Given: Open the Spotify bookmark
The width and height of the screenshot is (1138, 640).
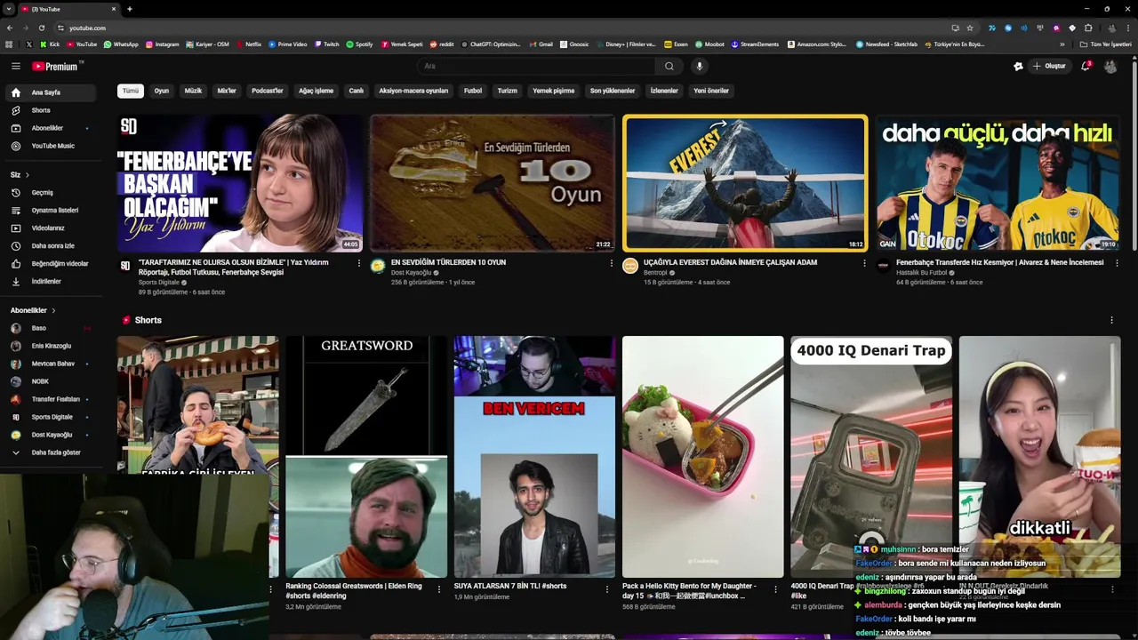Looking at the screenshot, I should [359, 44].
